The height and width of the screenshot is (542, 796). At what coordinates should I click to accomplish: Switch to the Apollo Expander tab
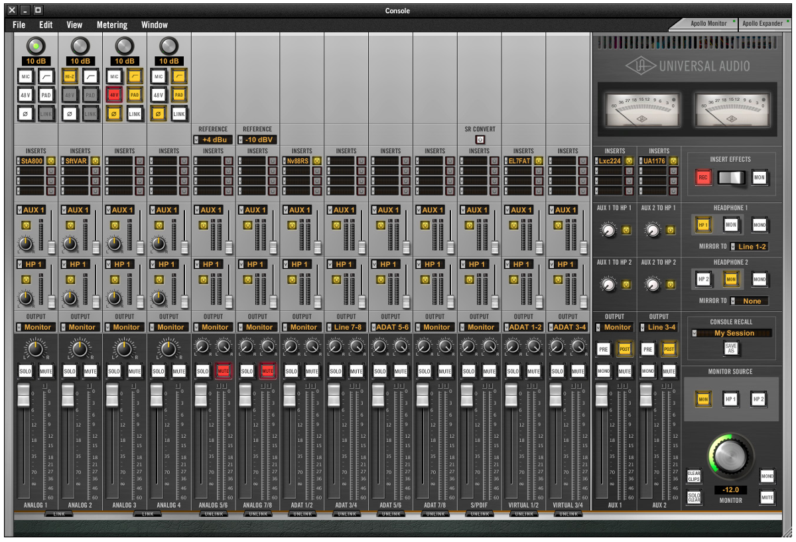(765, 23)
